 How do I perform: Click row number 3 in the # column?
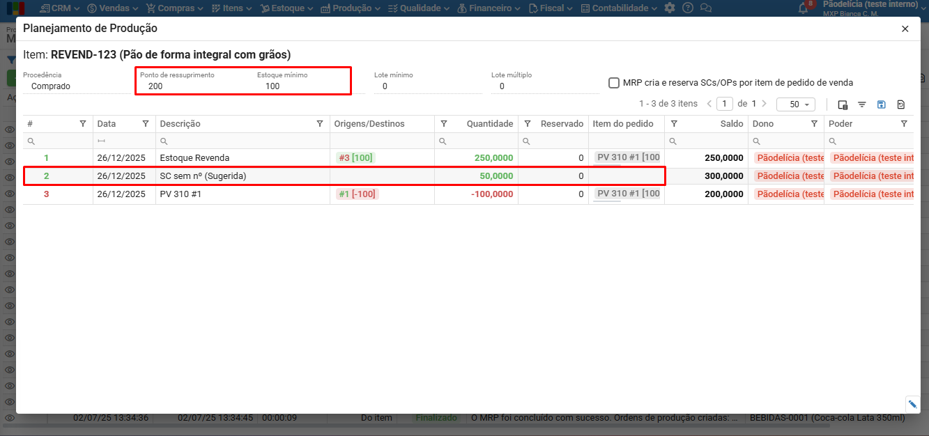pyautogui.click(x=47, y=194)
